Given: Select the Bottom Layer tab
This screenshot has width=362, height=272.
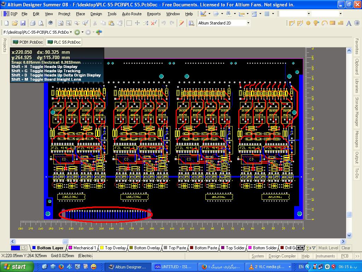Looking at the screenshot, I should click(x=48, y=248).
